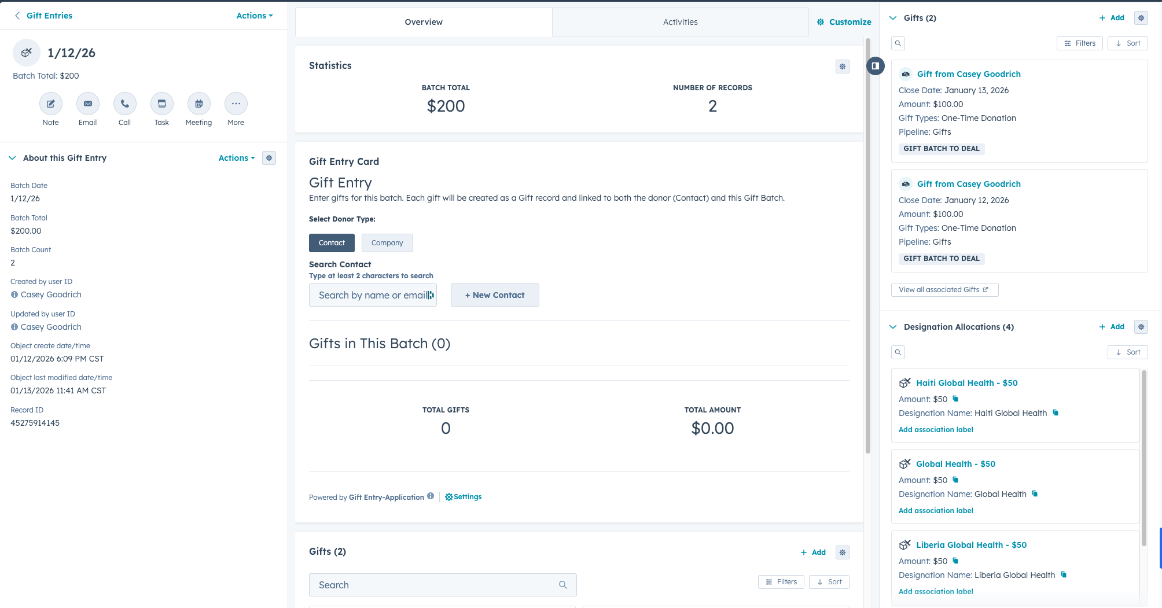Copy the Haiti Global Health amount with copy icon
Image resolution: width=1162 pixels, height=608 pixels.
point(955,399)
